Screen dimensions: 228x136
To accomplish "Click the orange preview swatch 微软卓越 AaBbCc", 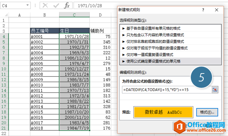I will [163, 112].
